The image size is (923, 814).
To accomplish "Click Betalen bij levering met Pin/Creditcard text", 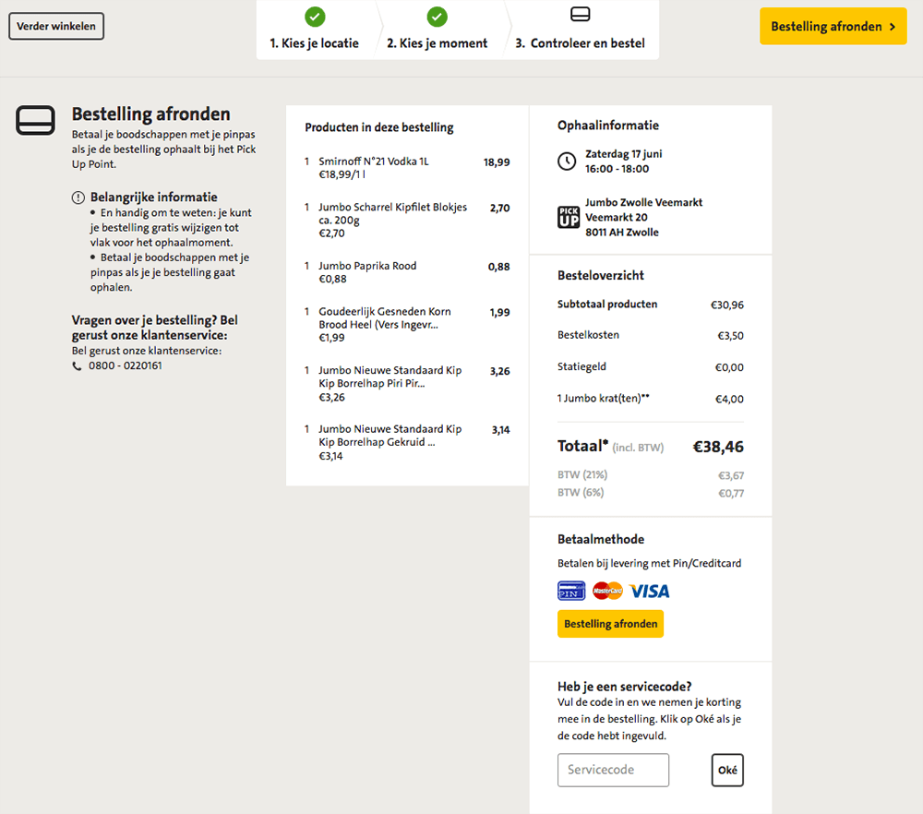I will click(x=649, y=563).
